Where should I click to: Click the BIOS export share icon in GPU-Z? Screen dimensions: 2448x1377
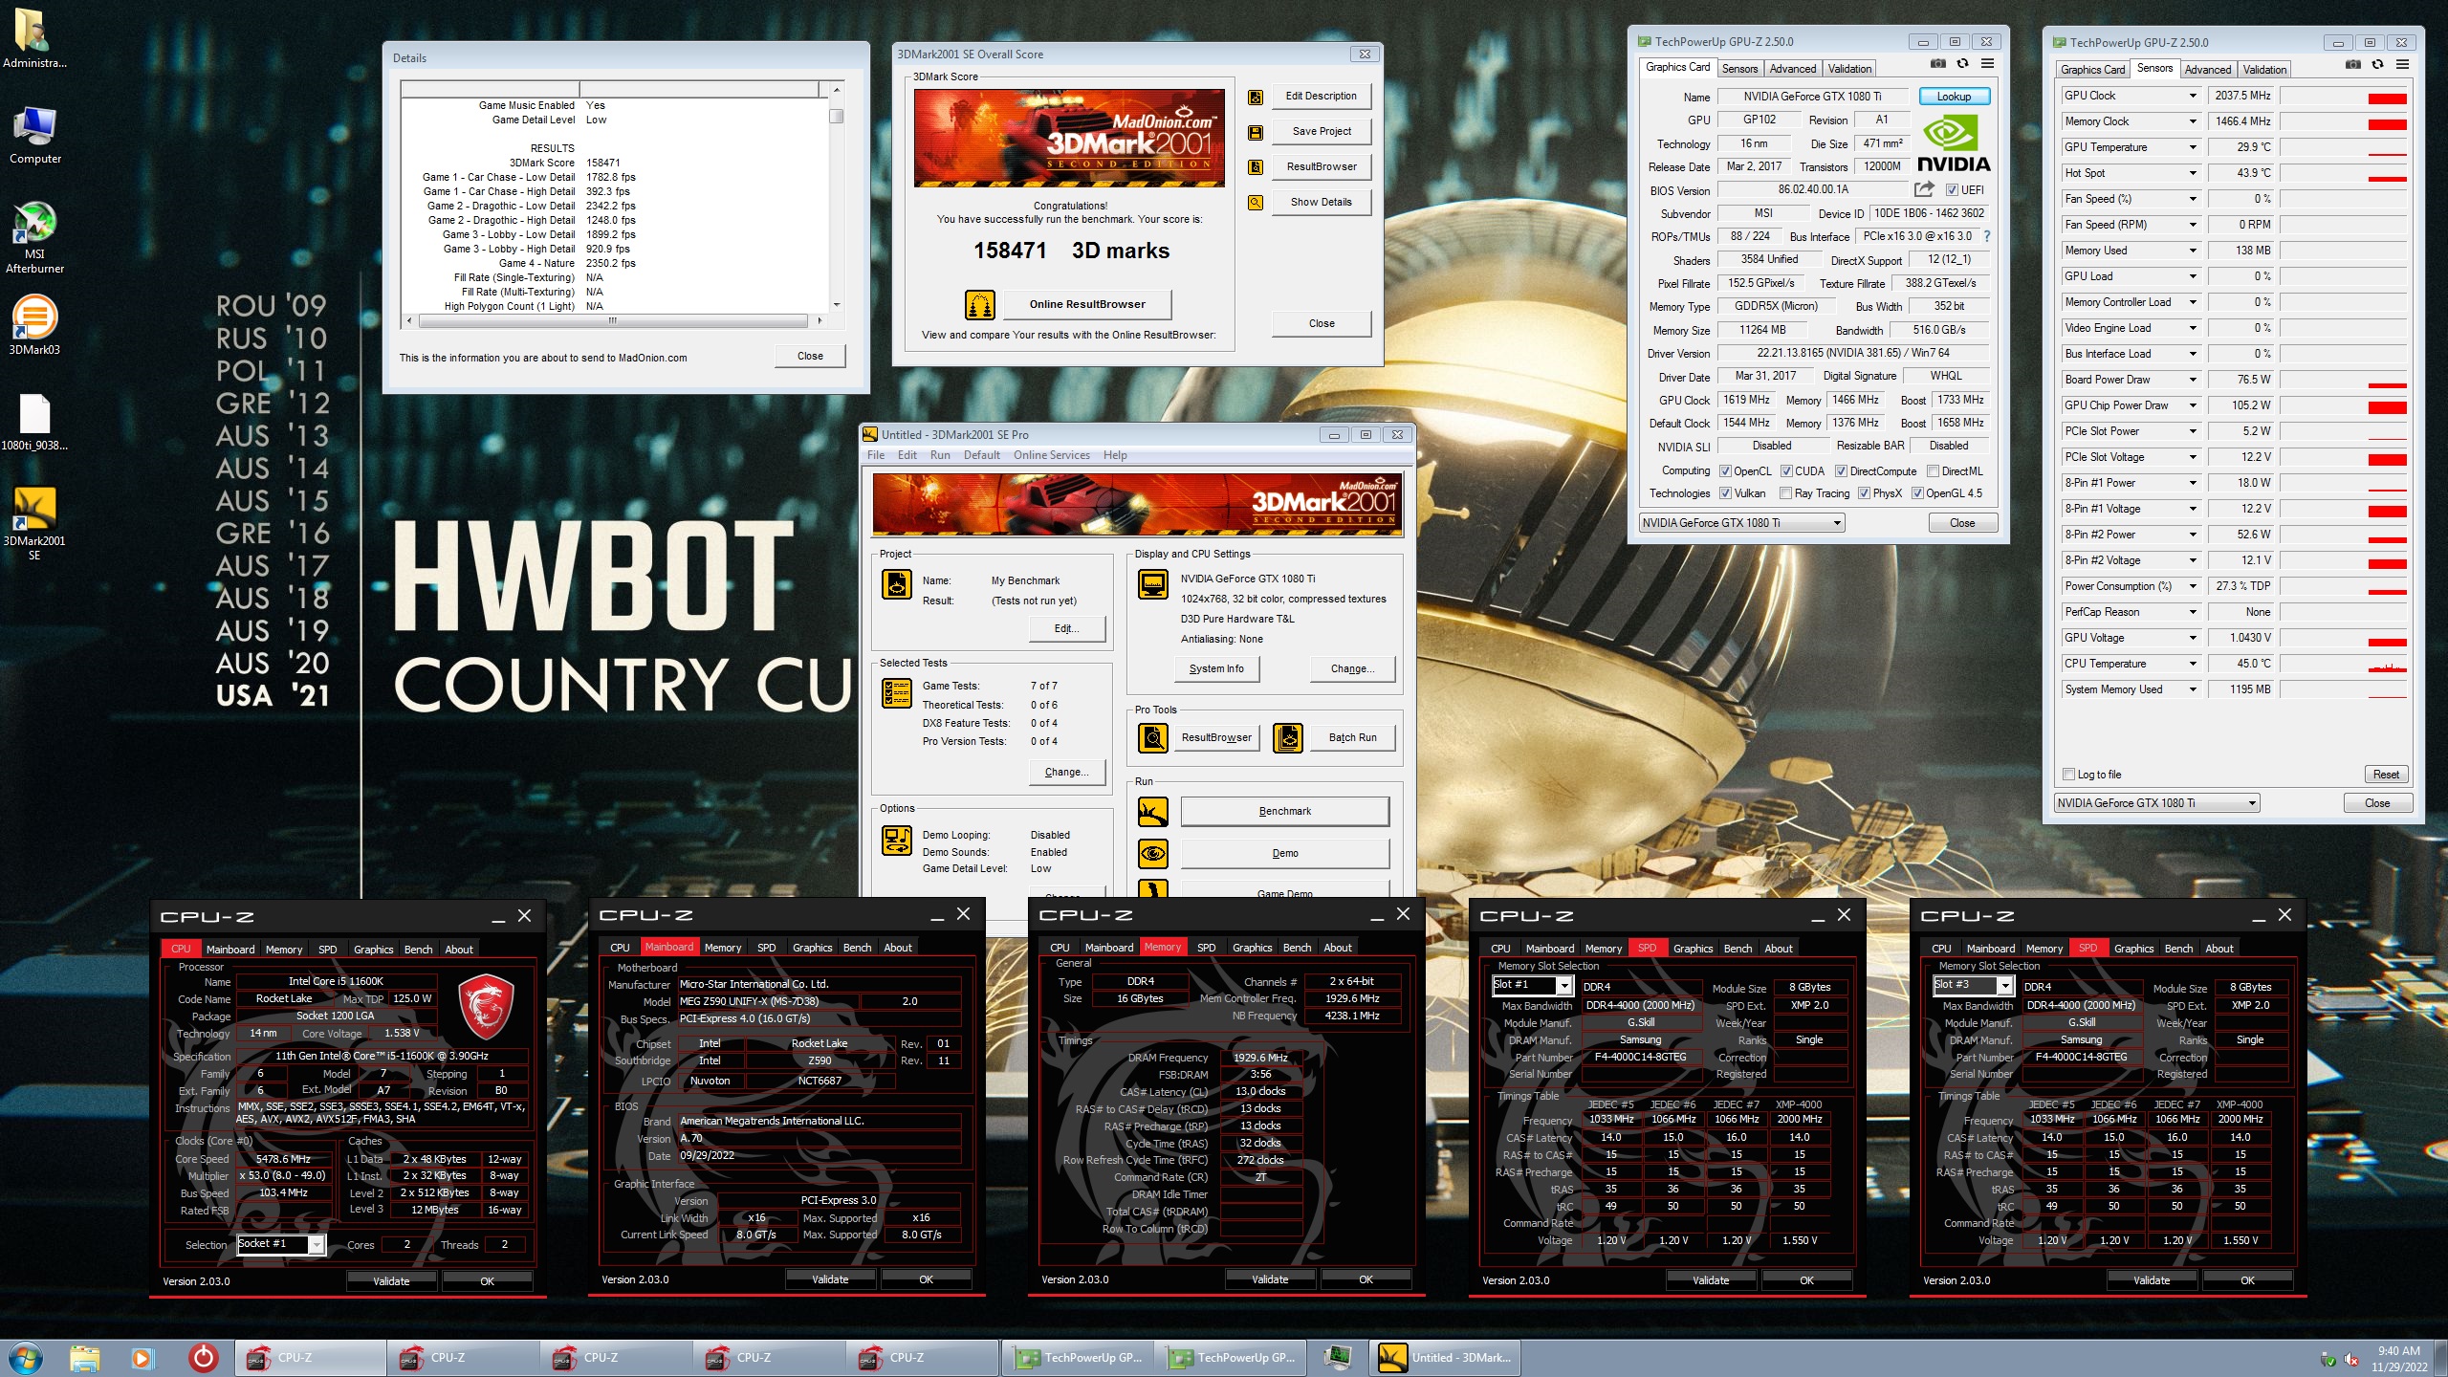(x=1924, y=189)
